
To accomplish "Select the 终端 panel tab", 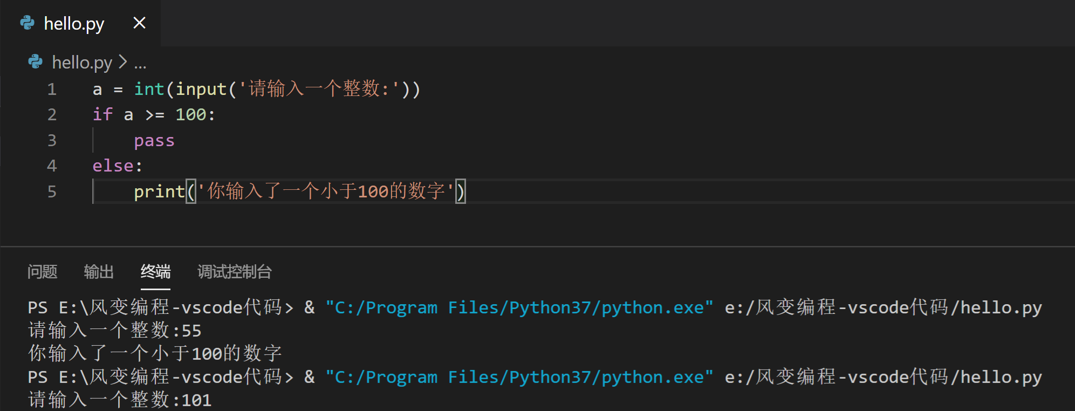I will tap(155, 271).
